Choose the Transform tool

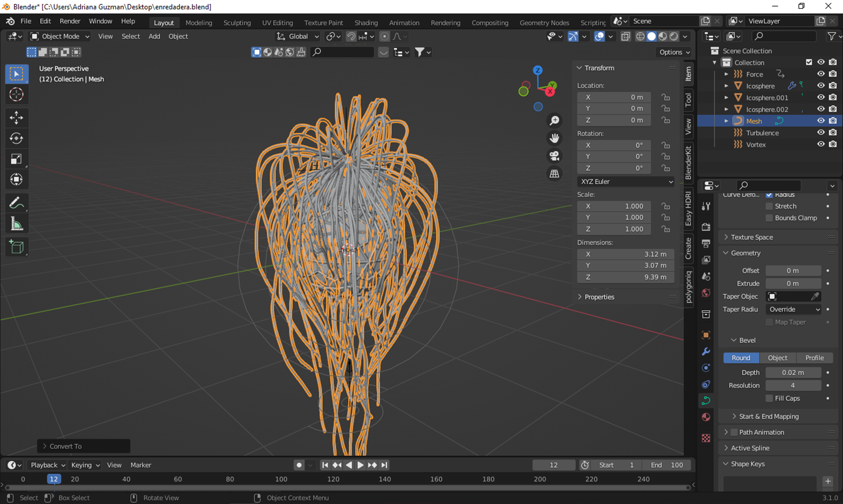click(16, 179)
